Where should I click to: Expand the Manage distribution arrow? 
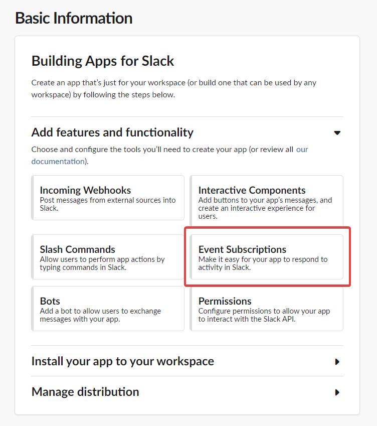pyautogui.click(x=337, y=392)
